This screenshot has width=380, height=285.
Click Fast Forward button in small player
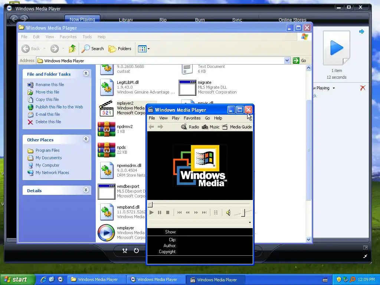196,213
